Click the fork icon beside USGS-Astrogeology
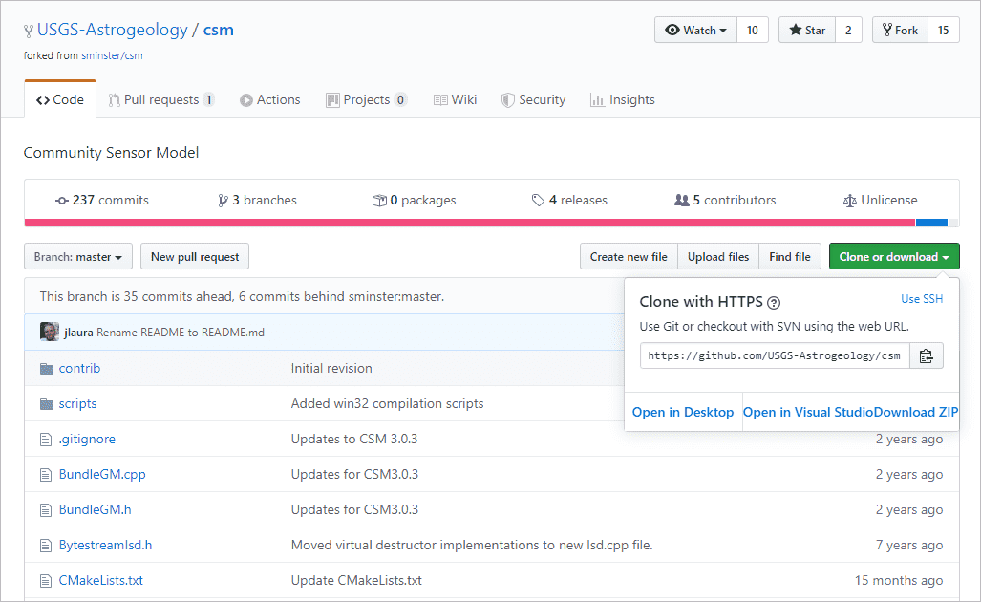The width and height of the screenshot is (981, 602). (29, 31)
